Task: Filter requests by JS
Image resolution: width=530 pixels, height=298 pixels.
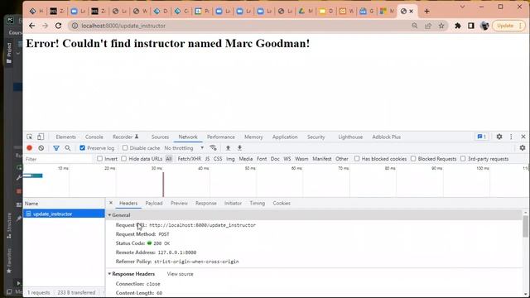Action: coord(207,158)
